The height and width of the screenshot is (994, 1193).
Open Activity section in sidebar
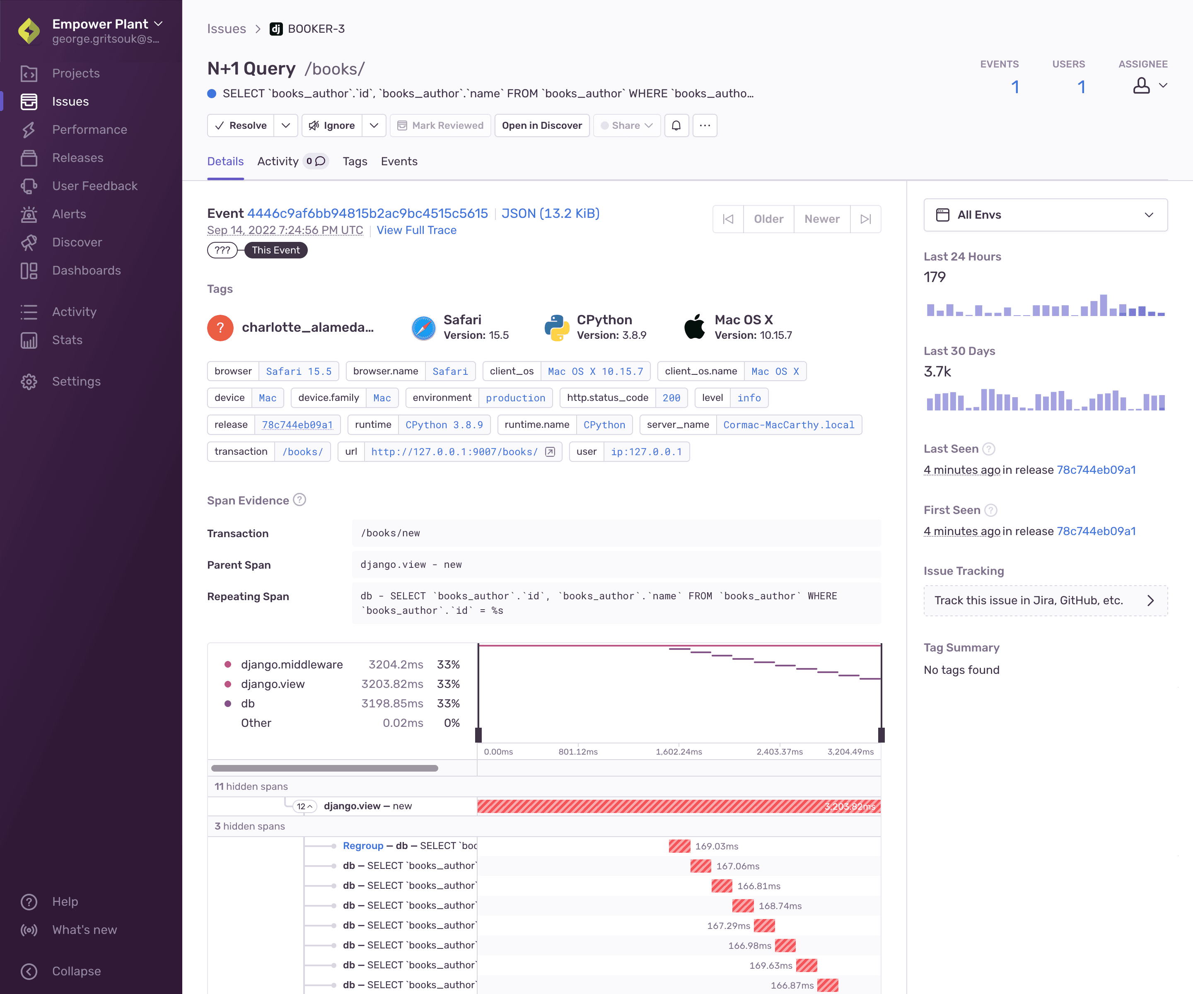click(74, 311)
